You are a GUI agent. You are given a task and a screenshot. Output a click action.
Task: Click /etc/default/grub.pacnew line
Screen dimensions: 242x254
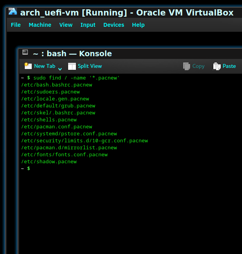tap(58, 106)
